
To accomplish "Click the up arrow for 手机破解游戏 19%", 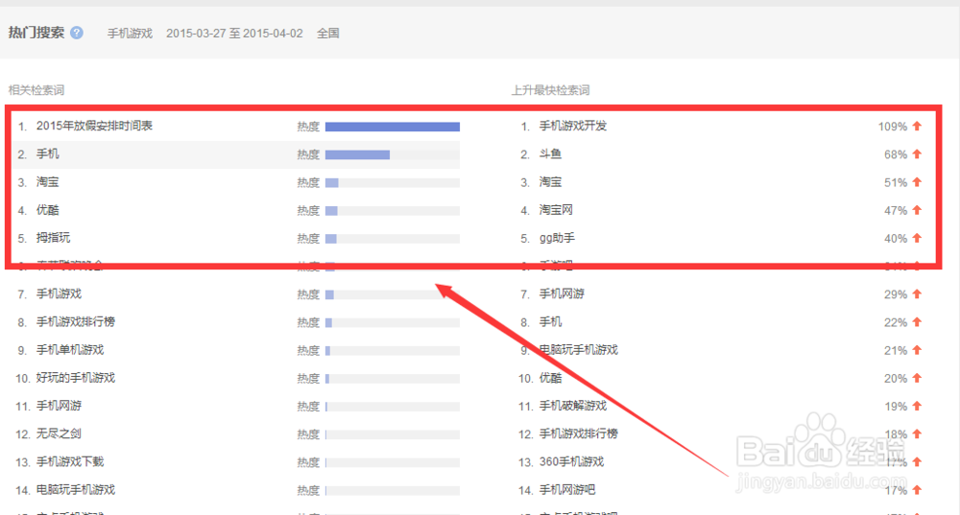I will (917, 406).
